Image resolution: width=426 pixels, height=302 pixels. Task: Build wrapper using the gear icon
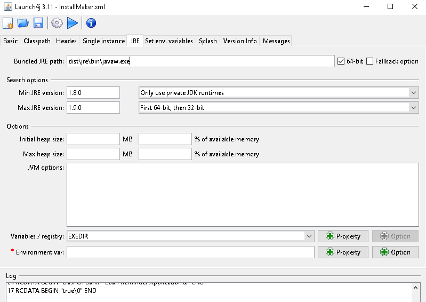(57, 23)
